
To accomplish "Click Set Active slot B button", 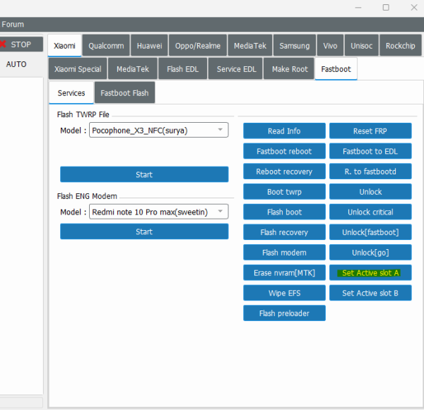I will coord(370,293).
